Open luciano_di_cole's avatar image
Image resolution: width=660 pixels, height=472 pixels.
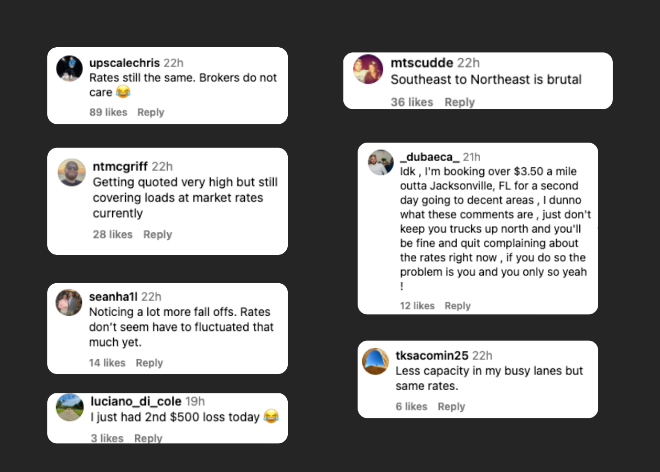tap(70, 407)
